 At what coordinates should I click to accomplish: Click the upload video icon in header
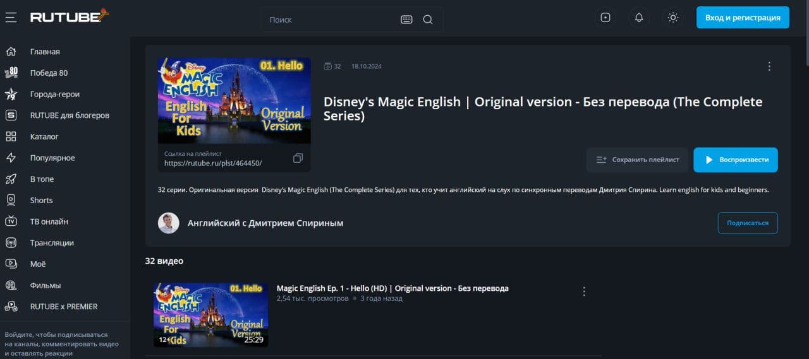click(605, 18)
